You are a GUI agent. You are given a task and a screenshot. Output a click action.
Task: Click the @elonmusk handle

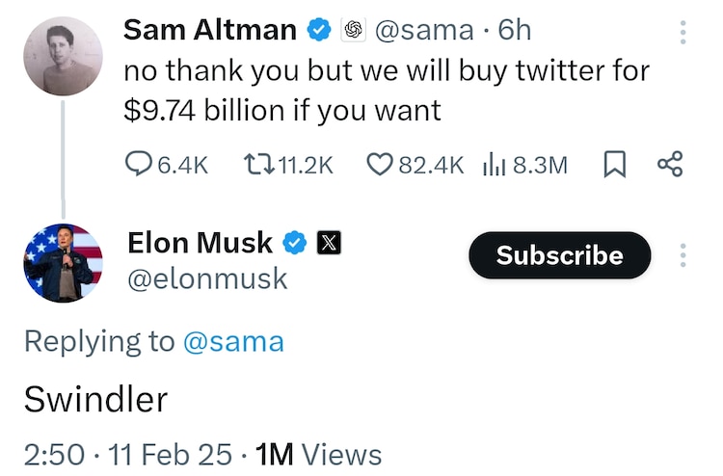point(207,278)
